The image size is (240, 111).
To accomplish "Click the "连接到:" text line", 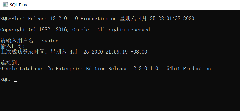I will pos(10,63).
